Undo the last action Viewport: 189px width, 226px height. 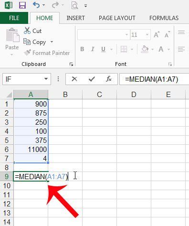pos(36,5)
